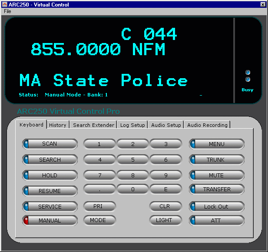Click keypad digit 0
This screenshot has height=252, width=268.
point(132,189)
